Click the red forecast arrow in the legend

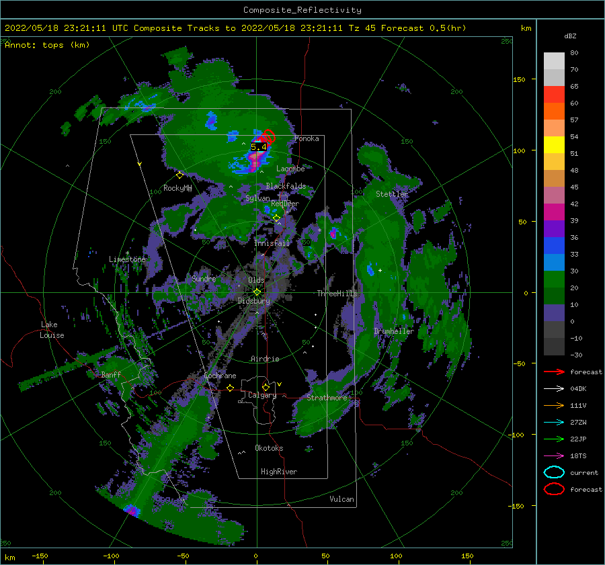(554, 372)
